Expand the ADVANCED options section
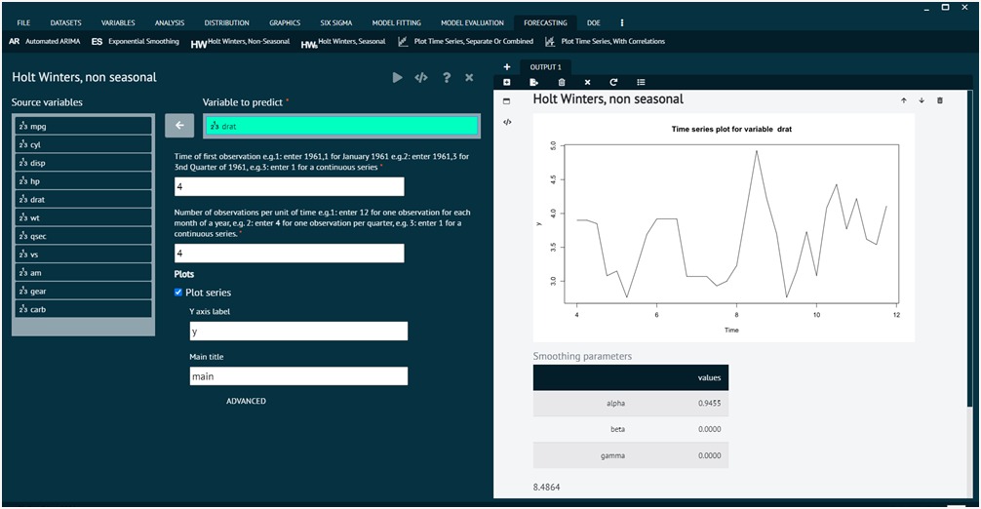Viewport: 981px width, 509px height. click(x=246, y=401)
